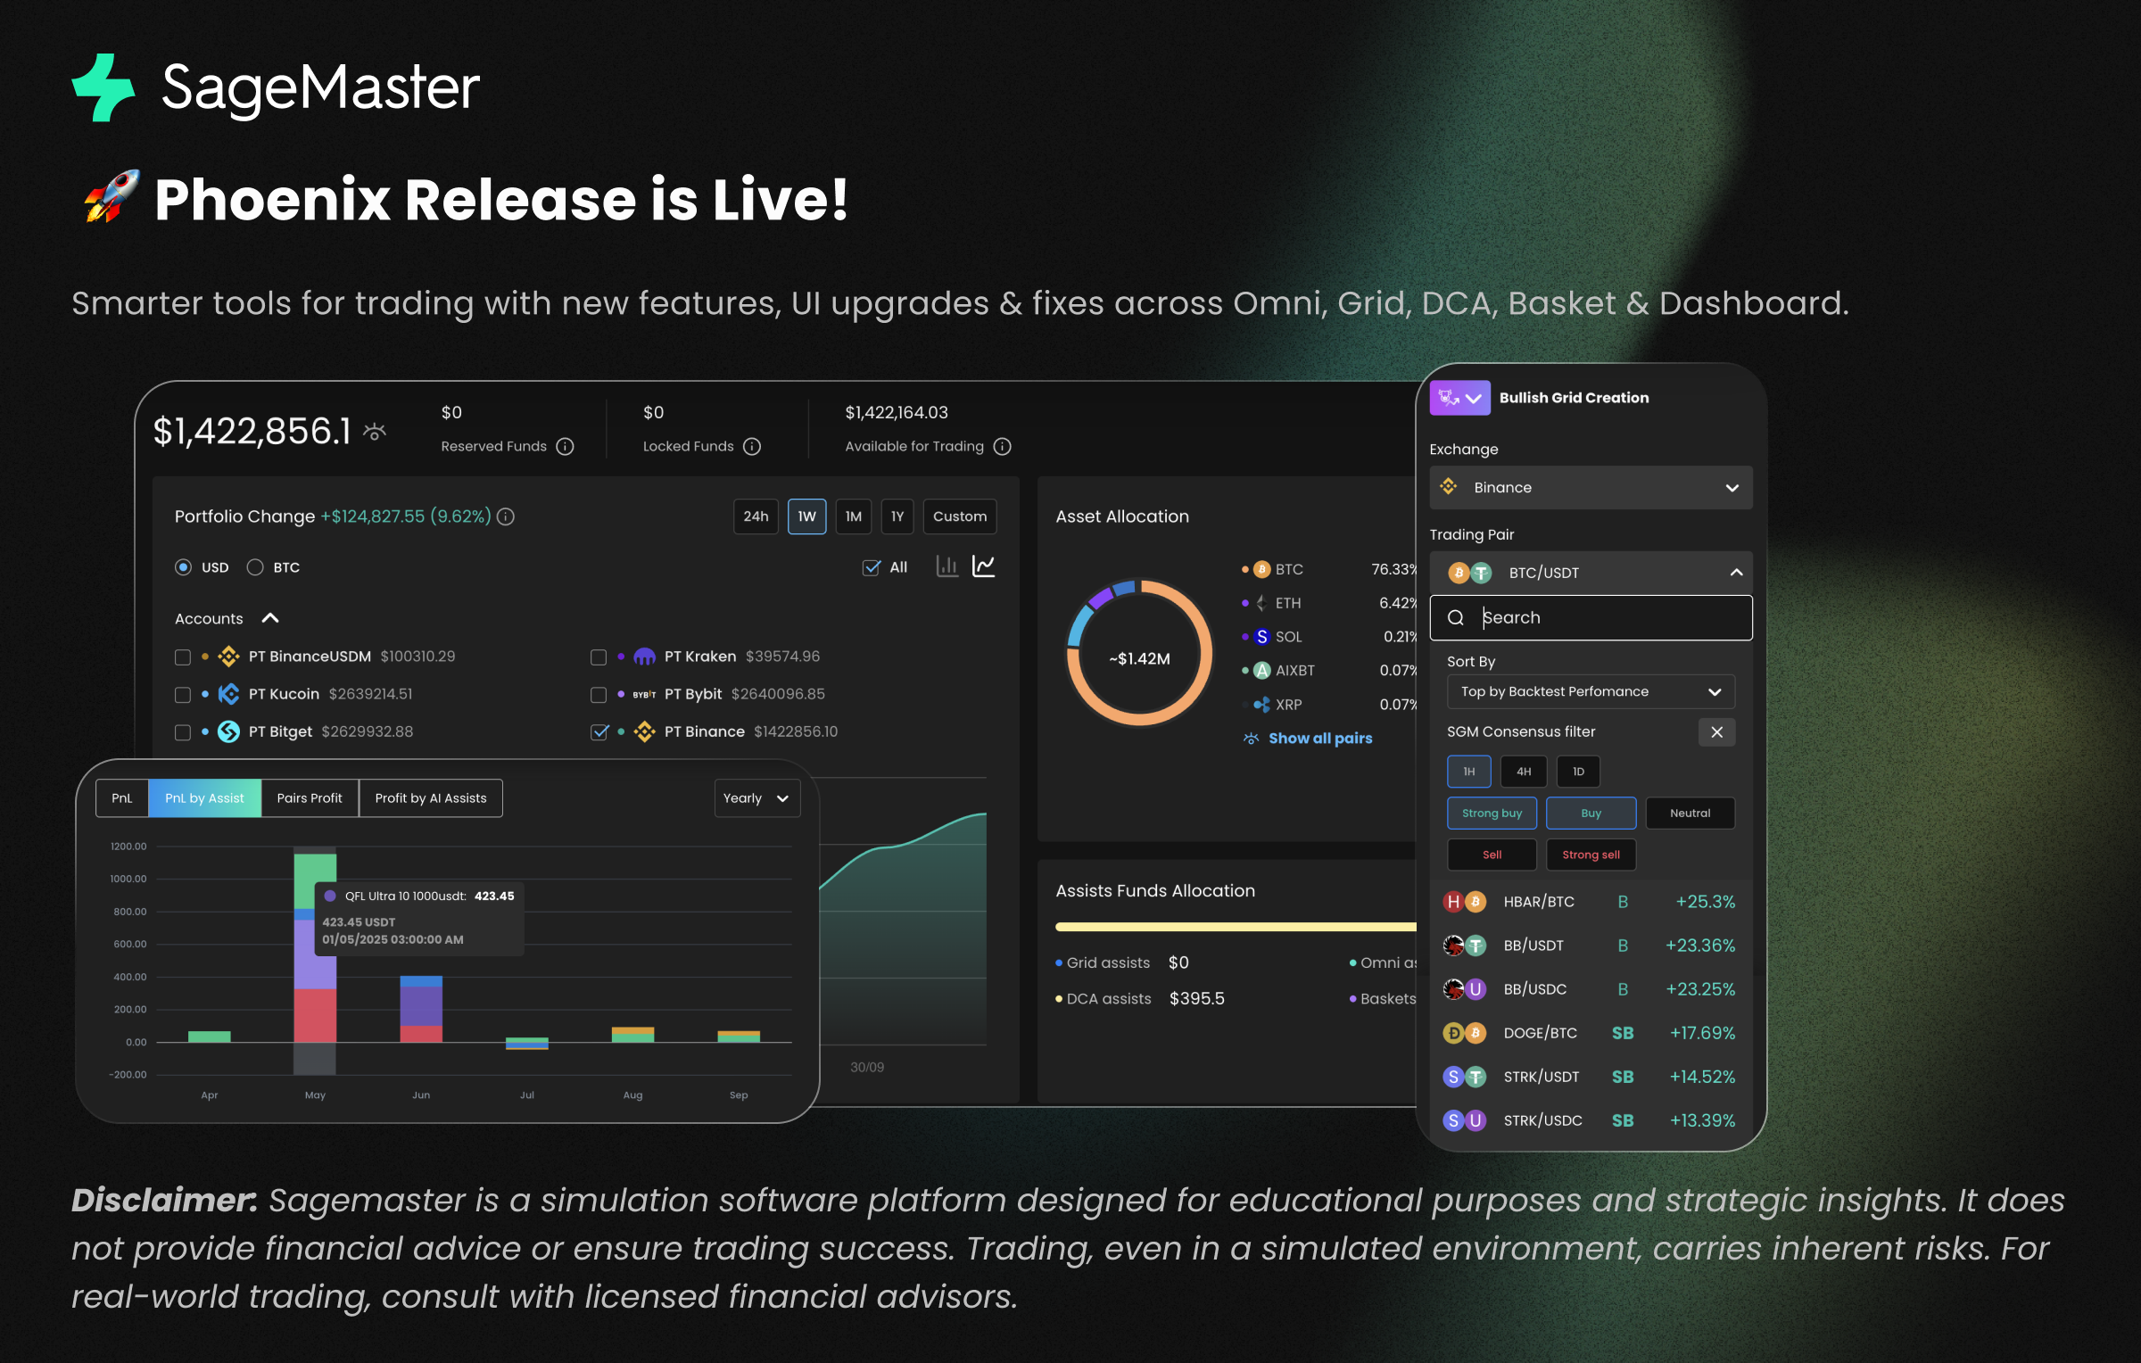The height and width of the screenshot is (1363, 2141).
Task: Click the trading pair Search field
Action: 1591,617
